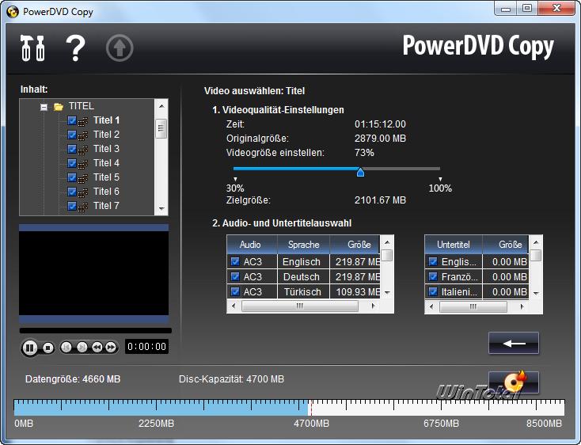Click the upgrade arrow circle icon
This screenshot has height=445, width=581.
120,48
